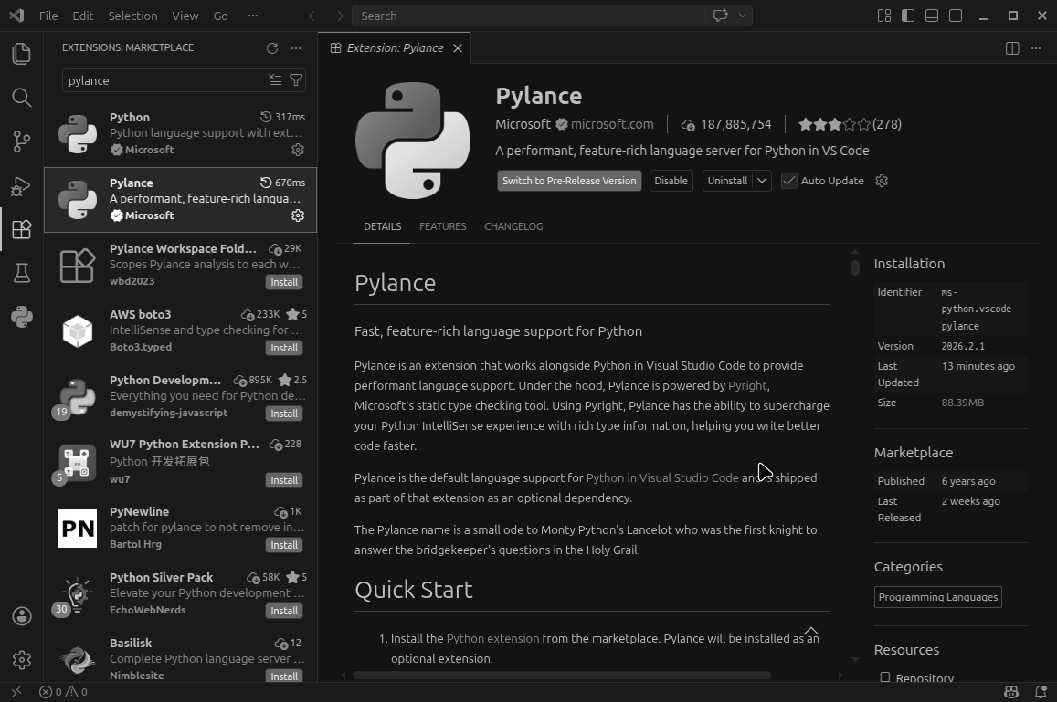Image resolution: width=1057 pixels, height=702 pixels.
Task: Toggle the primary side bar
Action: click(x=908, y=16)
